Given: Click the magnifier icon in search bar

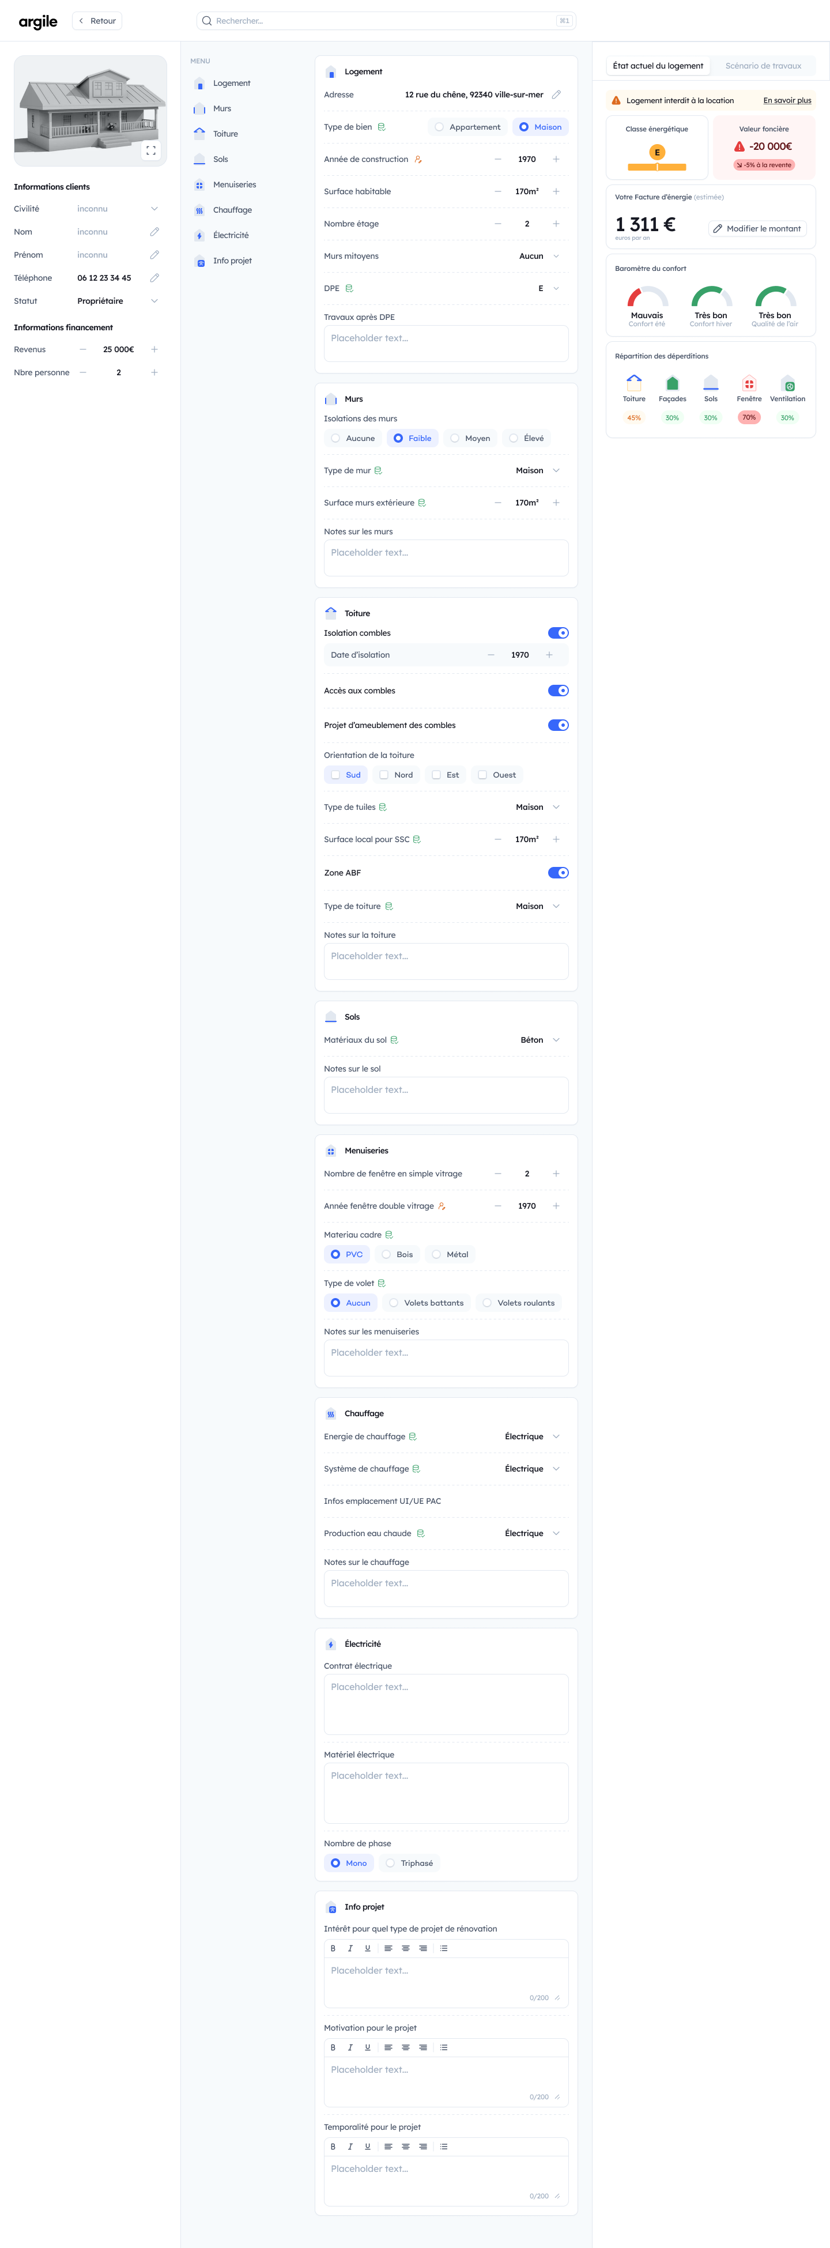Looking at the screenshot, I should (x=207, y=21).
